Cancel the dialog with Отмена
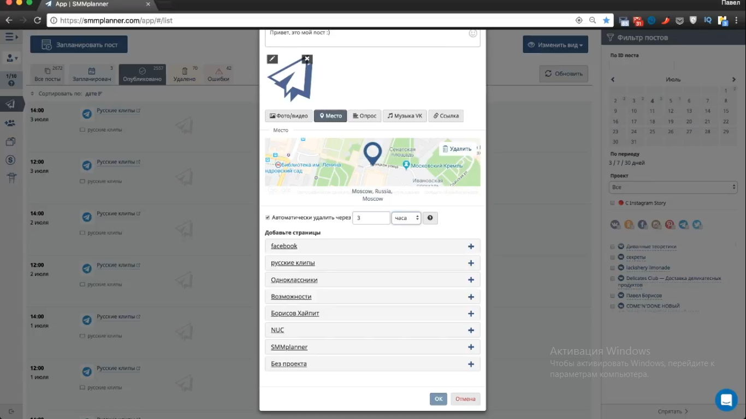Screen dimensions: 746x419 (465, 399)
